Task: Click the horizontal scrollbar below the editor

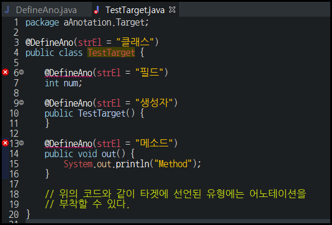Action: pyautogui.click(x=178, y=221)
